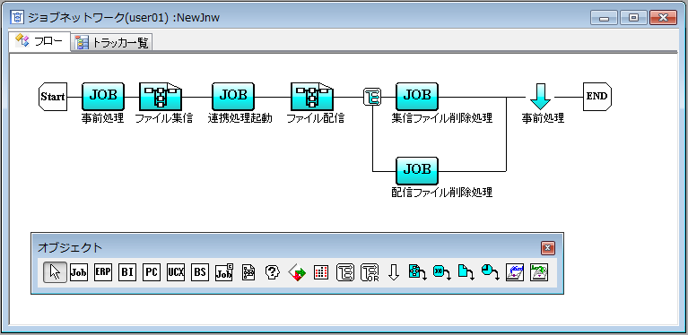Click the ファイル集信 label text
Screen dimensions: 688x335
coord(163,118)
